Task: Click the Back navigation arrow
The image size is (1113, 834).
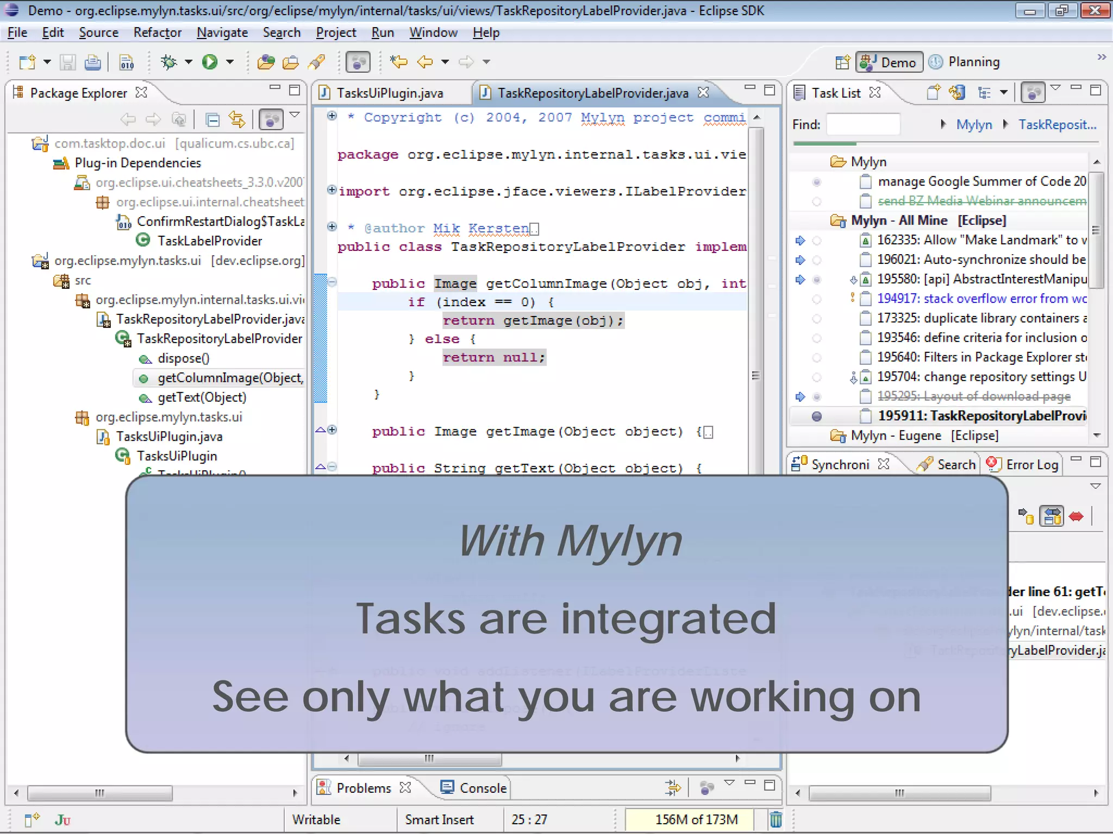Action: click(425, 62)
